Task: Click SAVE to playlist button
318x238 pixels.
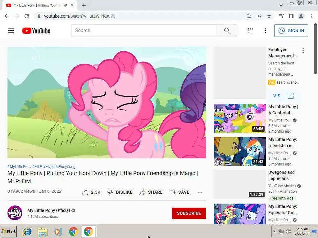Action: (179, 192)
